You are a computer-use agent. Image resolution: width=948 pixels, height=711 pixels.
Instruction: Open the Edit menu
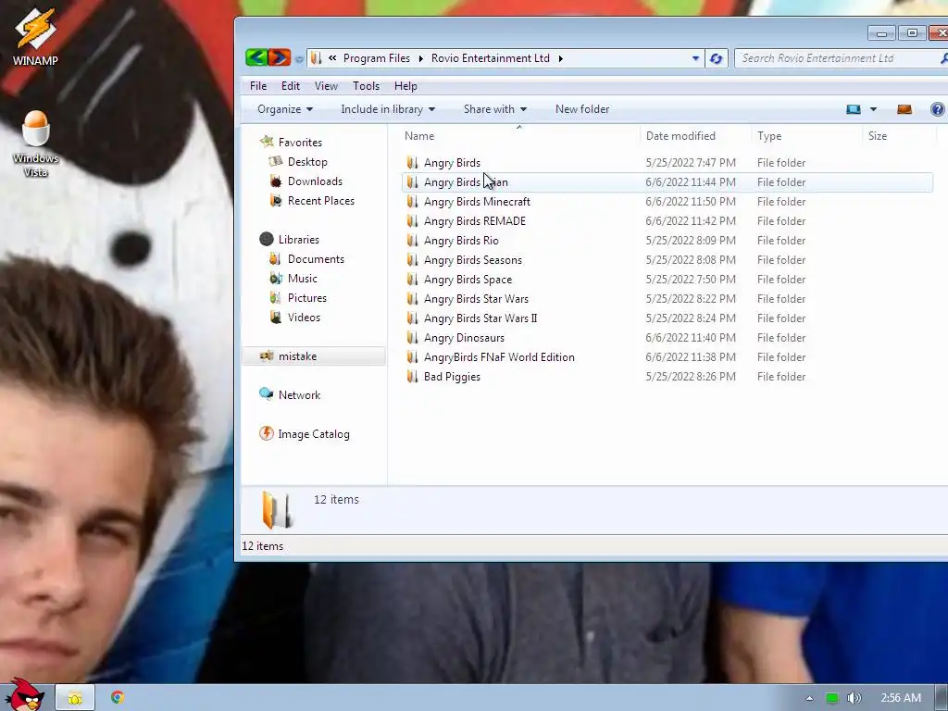[x=290, y=86]
